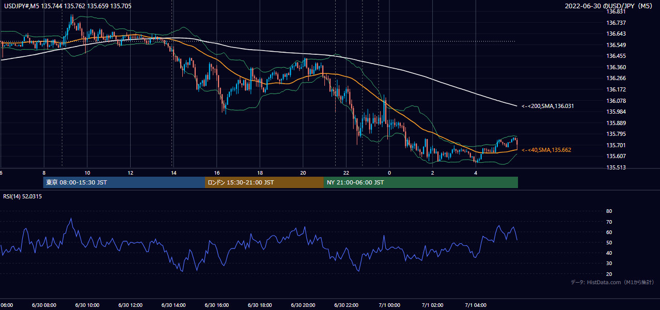Click hour tick 0 under the price chart

point(389,173)
